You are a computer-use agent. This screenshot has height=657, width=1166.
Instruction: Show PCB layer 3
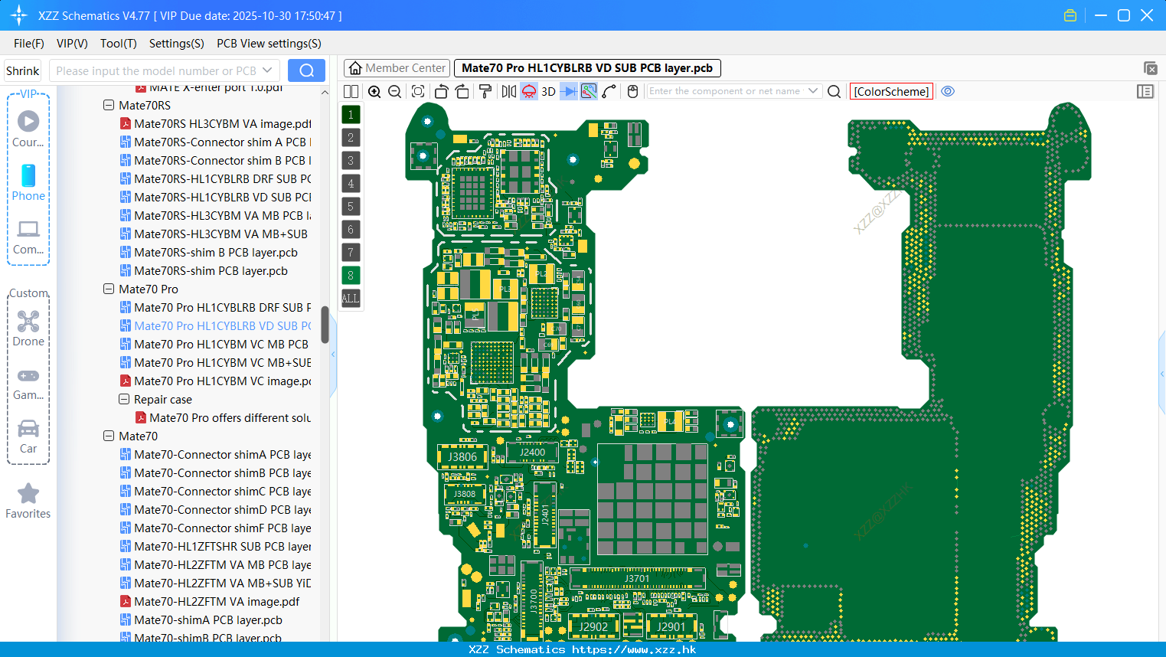[x=351, y=161]
